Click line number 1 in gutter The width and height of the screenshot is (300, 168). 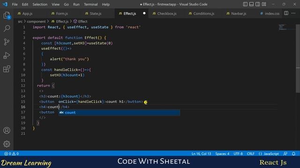(x=24, y=27)
